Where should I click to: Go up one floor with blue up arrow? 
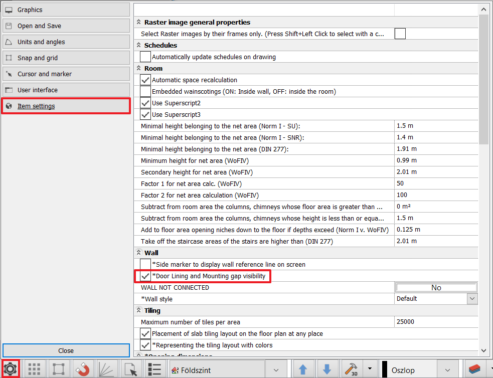[x=303, y=369]
